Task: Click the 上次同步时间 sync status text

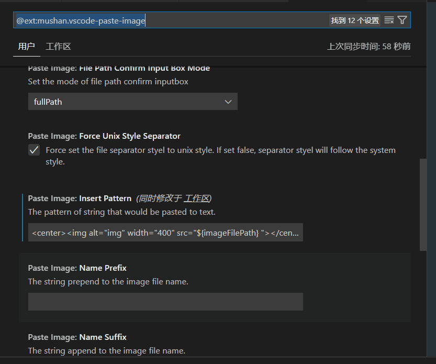Action: point(368,47)
